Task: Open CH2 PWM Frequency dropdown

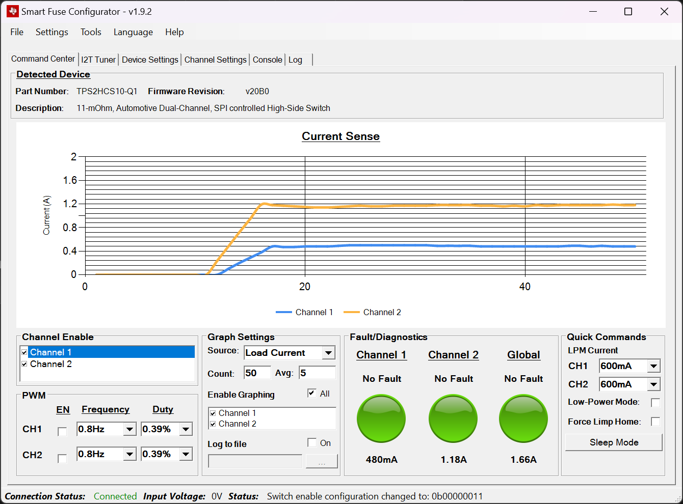Action: 130,454
